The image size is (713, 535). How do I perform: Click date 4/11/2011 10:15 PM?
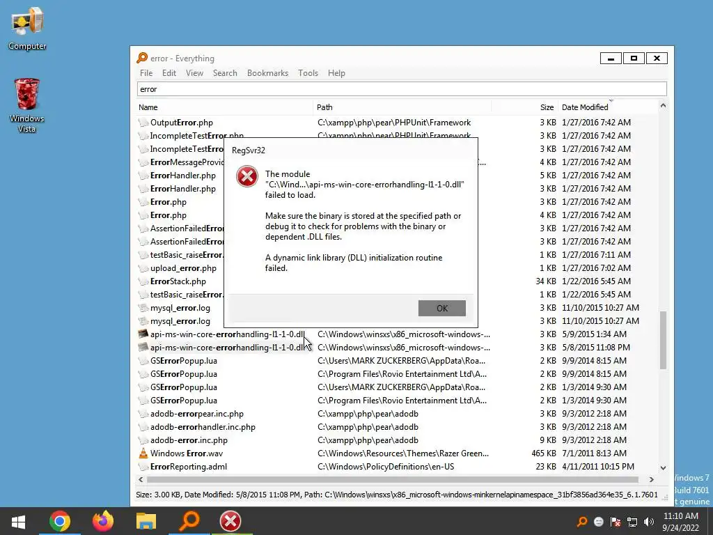tap(598, 466)
